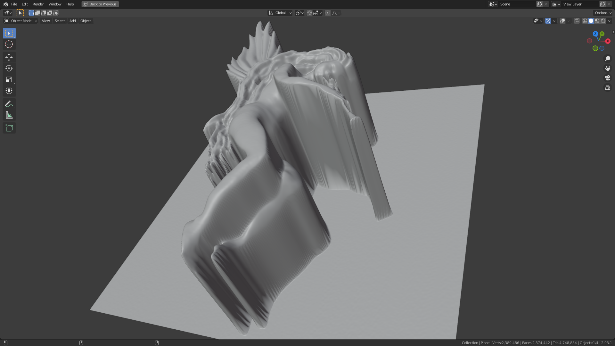
Task: Click the zoom magnifier viewport button
Action: tap(607, 59)
